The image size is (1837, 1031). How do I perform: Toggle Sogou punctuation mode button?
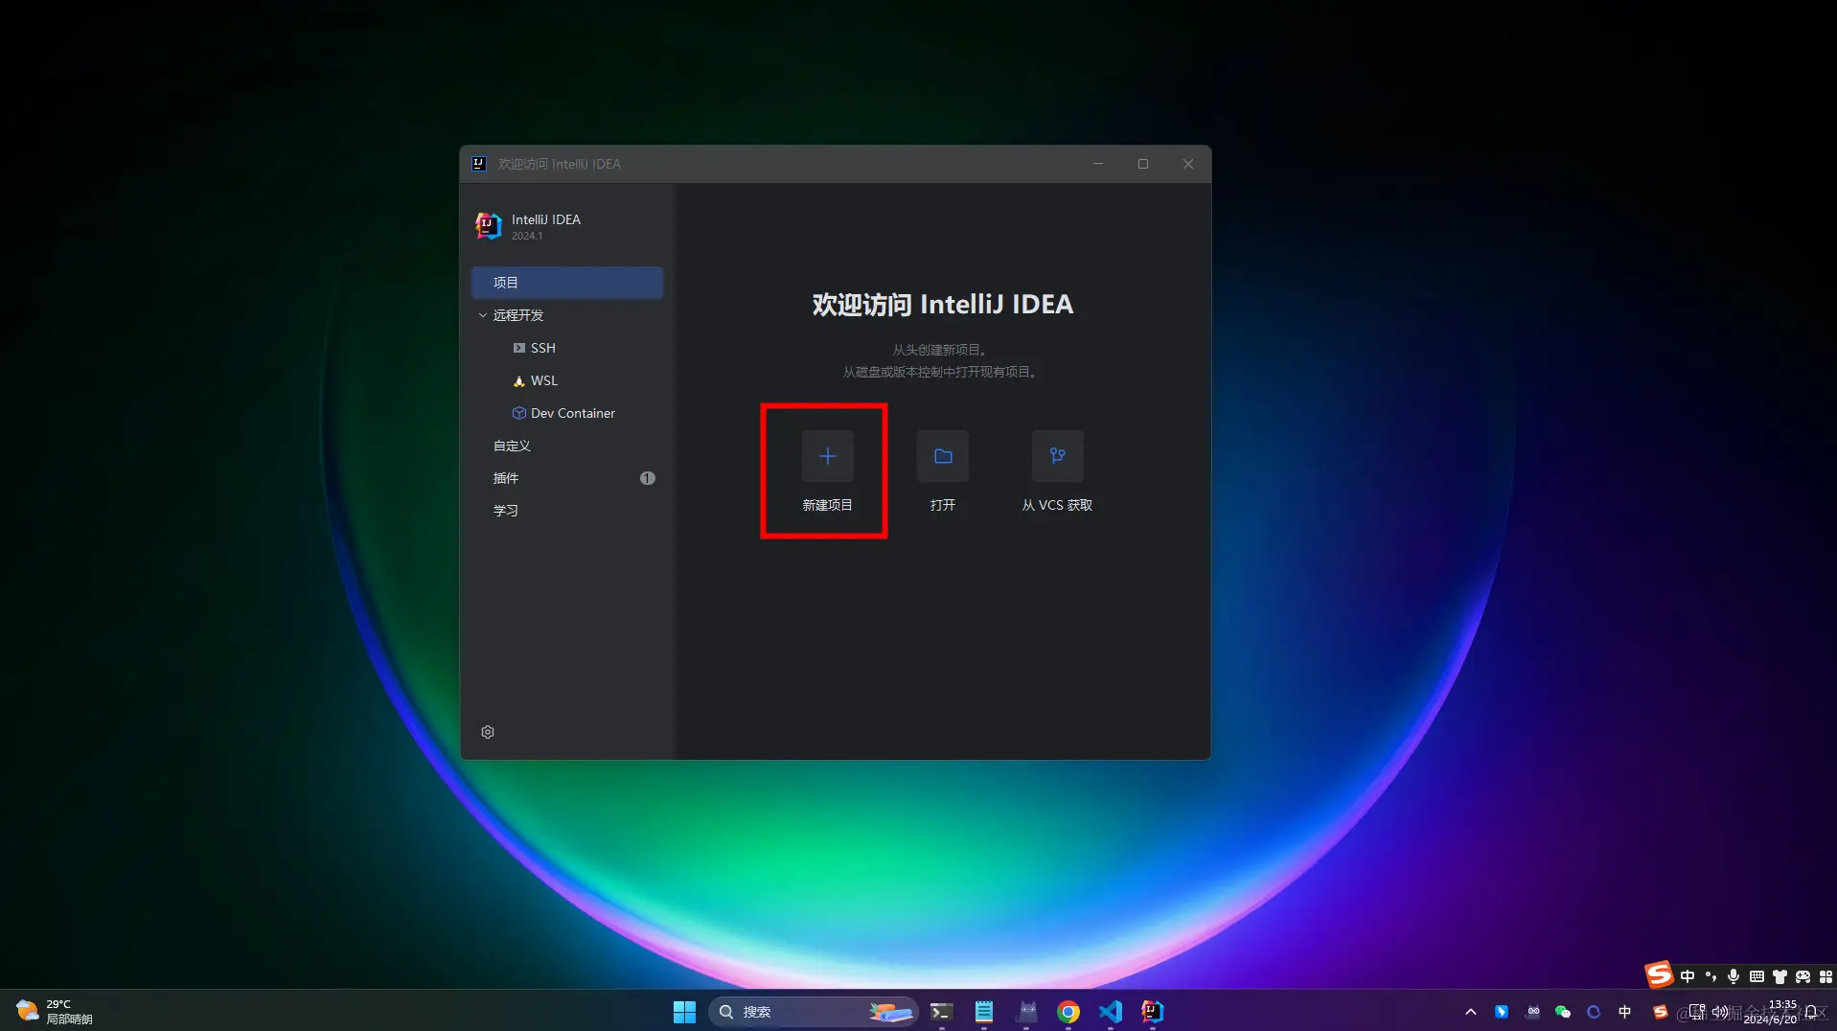point(1711,976)
